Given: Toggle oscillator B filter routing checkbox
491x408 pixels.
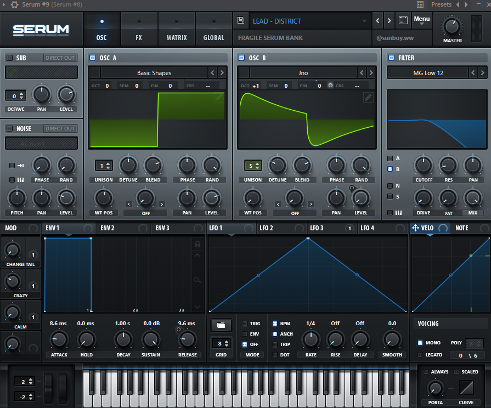Looking at the screenshot, I should click(x=390, y=169).
